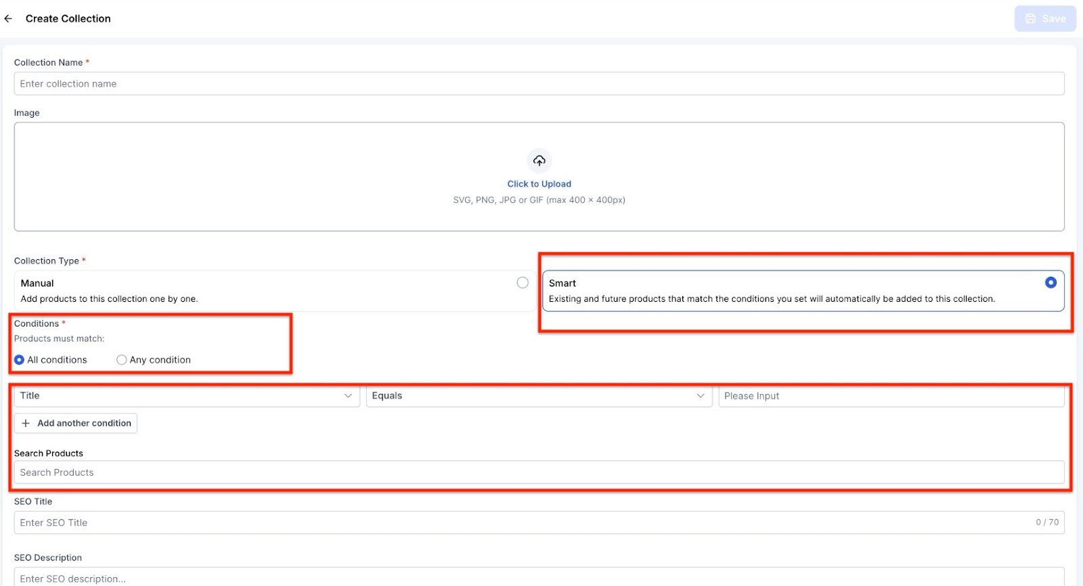Screen dimensions: 1083x586
Task: Click the floppy disk icon on Save
Action: [x=1030, y=19]
